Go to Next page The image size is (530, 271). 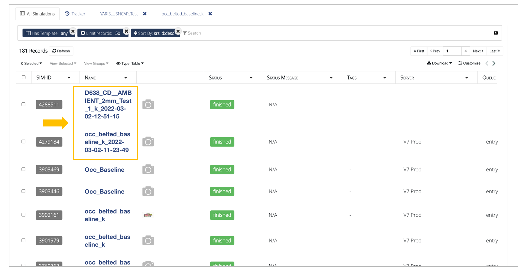click(x=478, y=51)
